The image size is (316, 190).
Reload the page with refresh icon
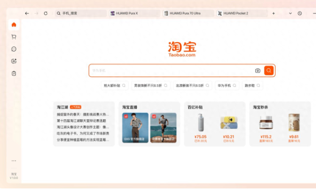click(x=46, y=14)
